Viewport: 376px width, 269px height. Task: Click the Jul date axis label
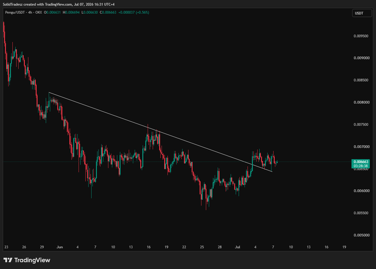(x=237, y=247)
